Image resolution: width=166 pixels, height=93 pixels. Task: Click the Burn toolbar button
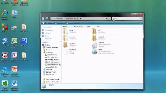click(x=69, y=23)
